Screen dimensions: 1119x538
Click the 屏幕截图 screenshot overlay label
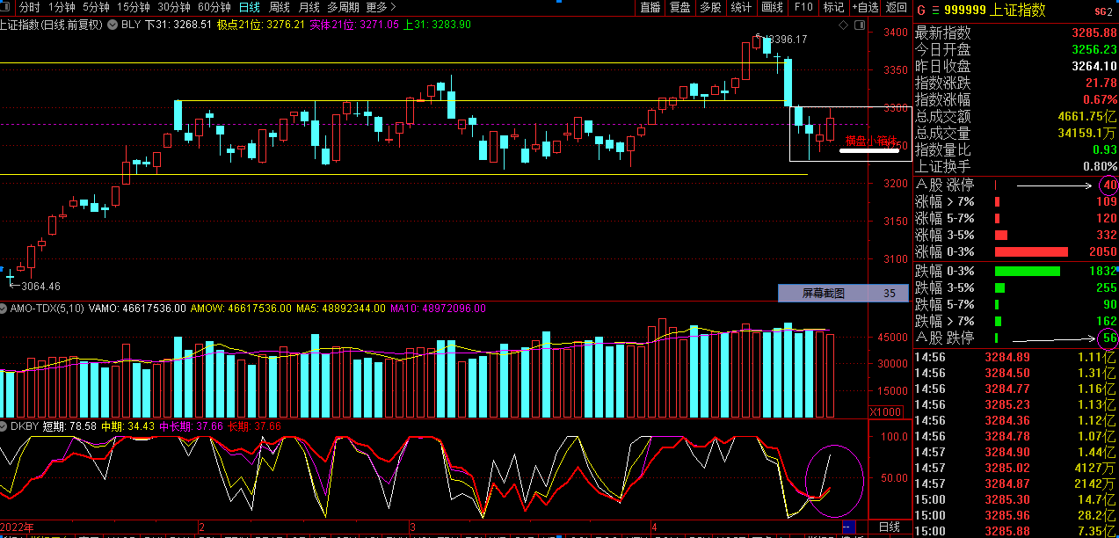tap(823, 294)
